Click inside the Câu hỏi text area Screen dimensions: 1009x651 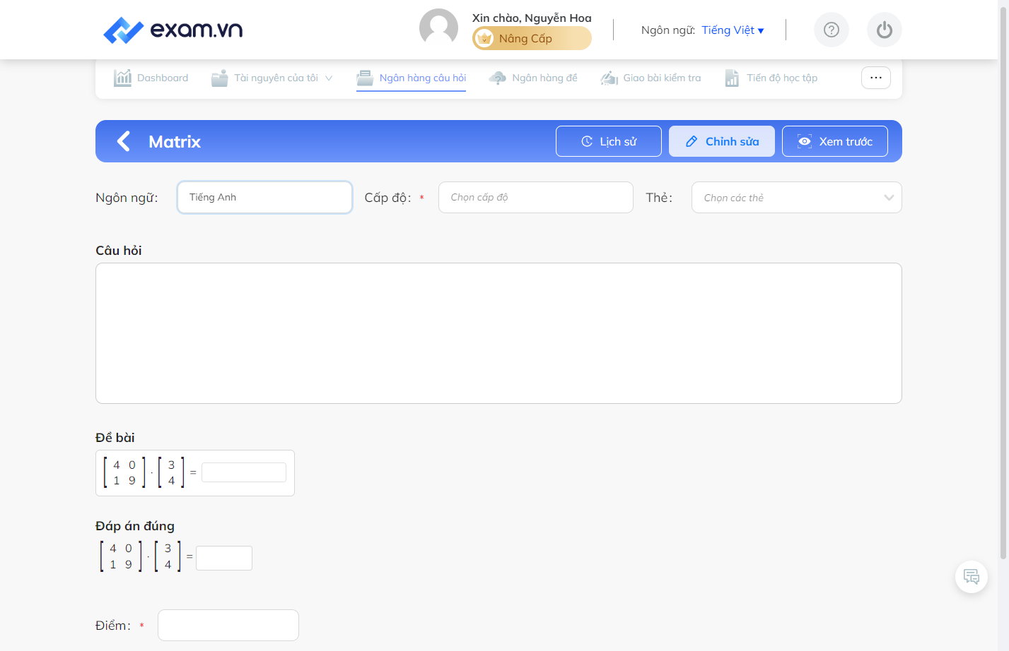498,333
